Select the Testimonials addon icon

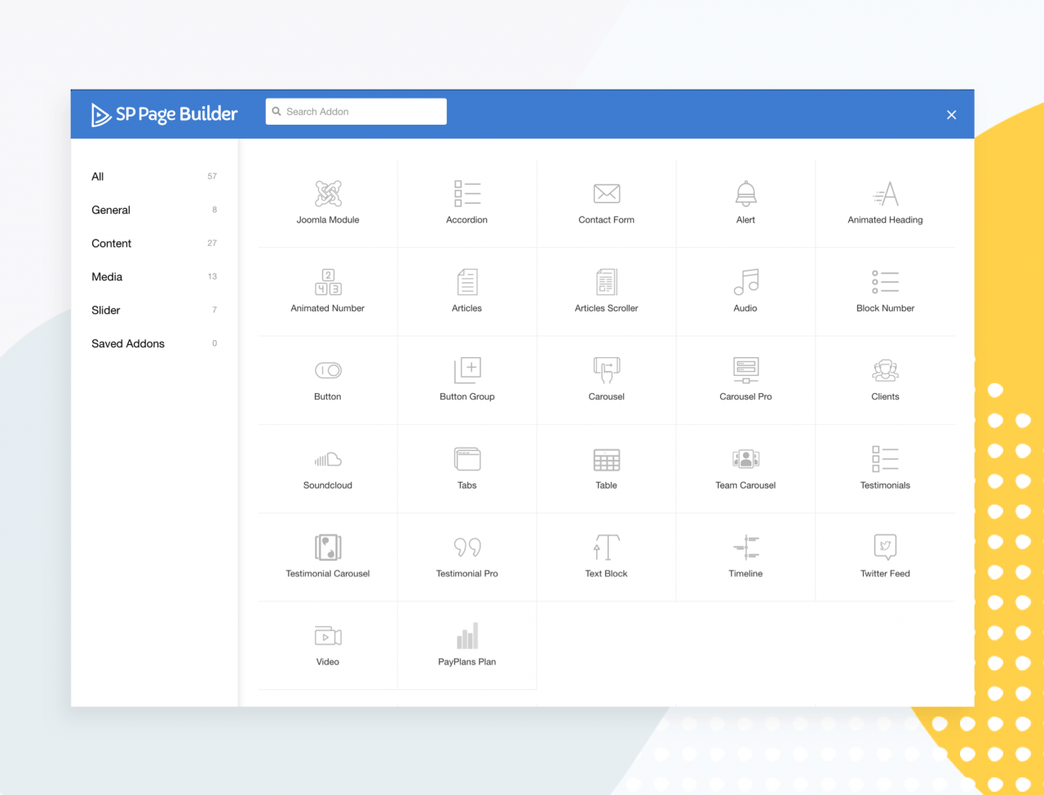[885, 459]
